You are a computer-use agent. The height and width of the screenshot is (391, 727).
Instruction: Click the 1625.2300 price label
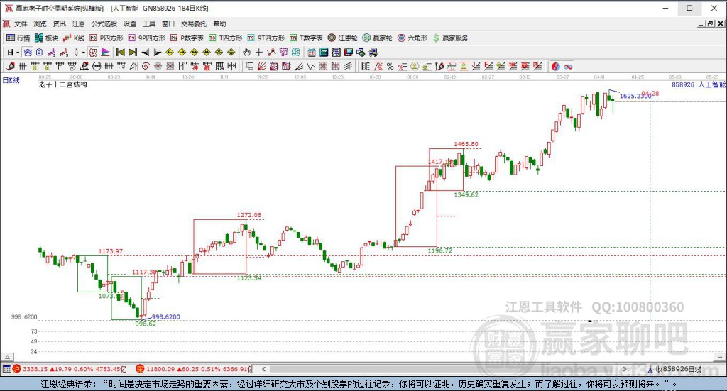click(x=635, y=96)
